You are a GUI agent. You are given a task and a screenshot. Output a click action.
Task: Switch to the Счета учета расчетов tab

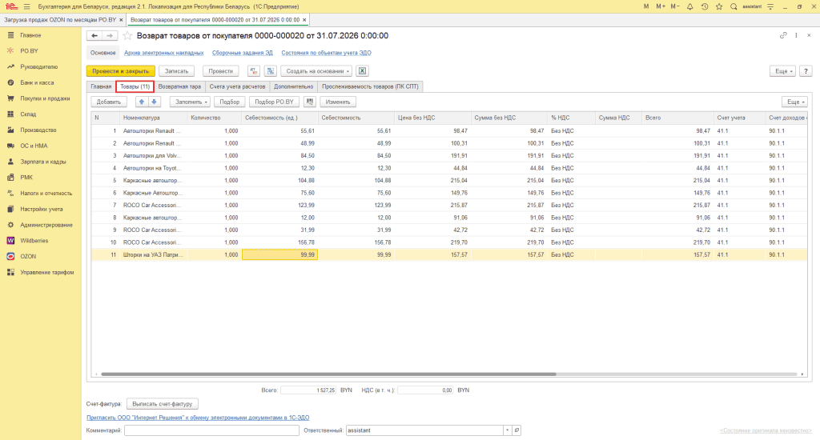pos(237,86)
